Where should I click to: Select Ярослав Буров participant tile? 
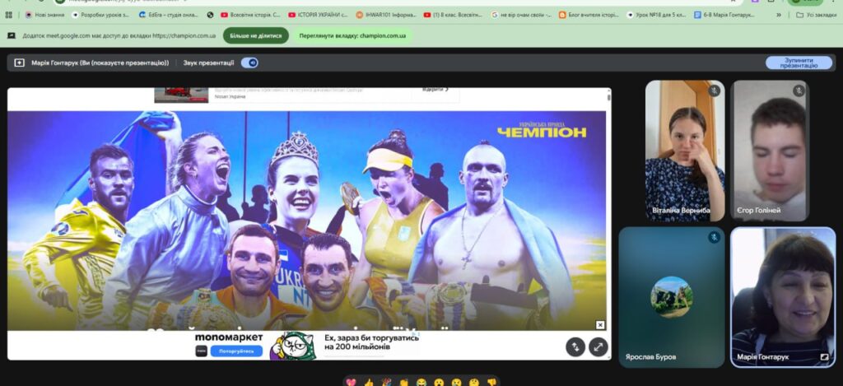pos(672,297)
